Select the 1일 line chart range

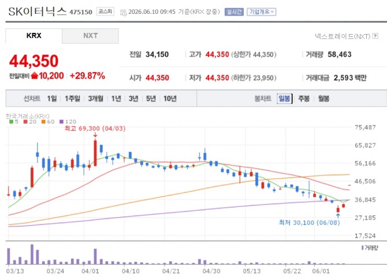[x=52, y=99]
